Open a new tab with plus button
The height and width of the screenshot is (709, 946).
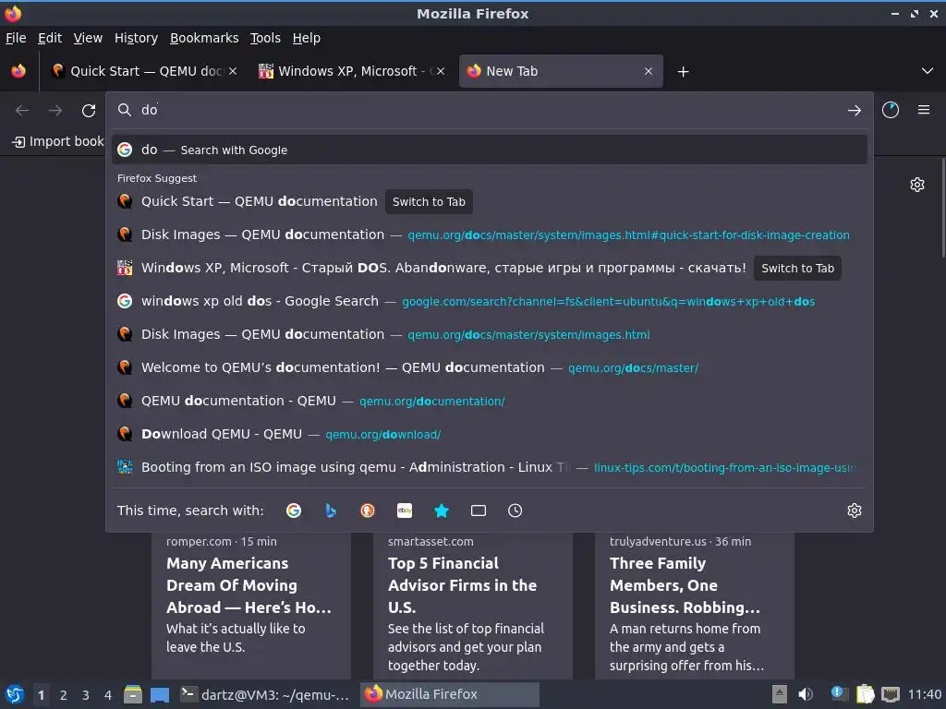coord(683,72)
